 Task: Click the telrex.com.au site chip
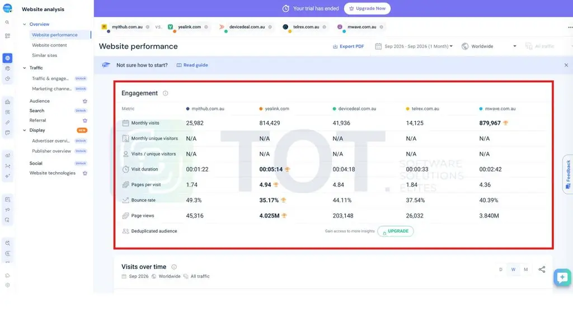(x=306, y=27)
